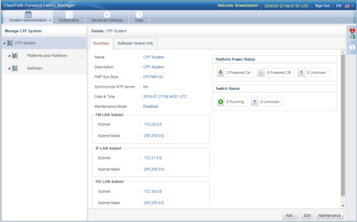Click the Platform Power Unknown question icon

pyautogui.click(x=301, y=72)
